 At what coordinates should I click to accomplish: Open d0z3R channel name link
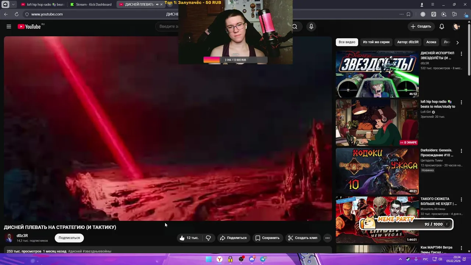coord(22,236)
